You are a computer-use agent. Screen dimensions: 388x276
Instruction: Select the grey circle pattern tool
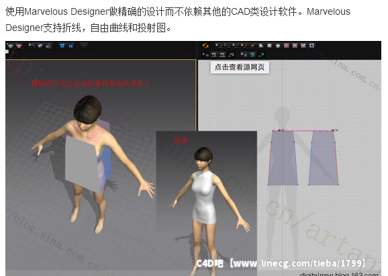click(x=278, y=46)
